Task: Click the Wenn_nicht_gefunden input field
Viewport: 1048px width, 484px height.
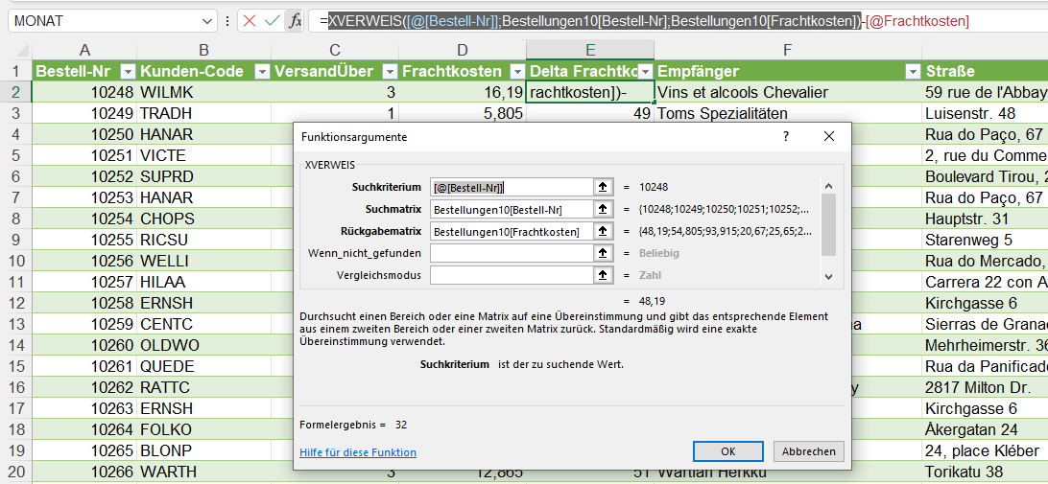Action: pos(512,253)
